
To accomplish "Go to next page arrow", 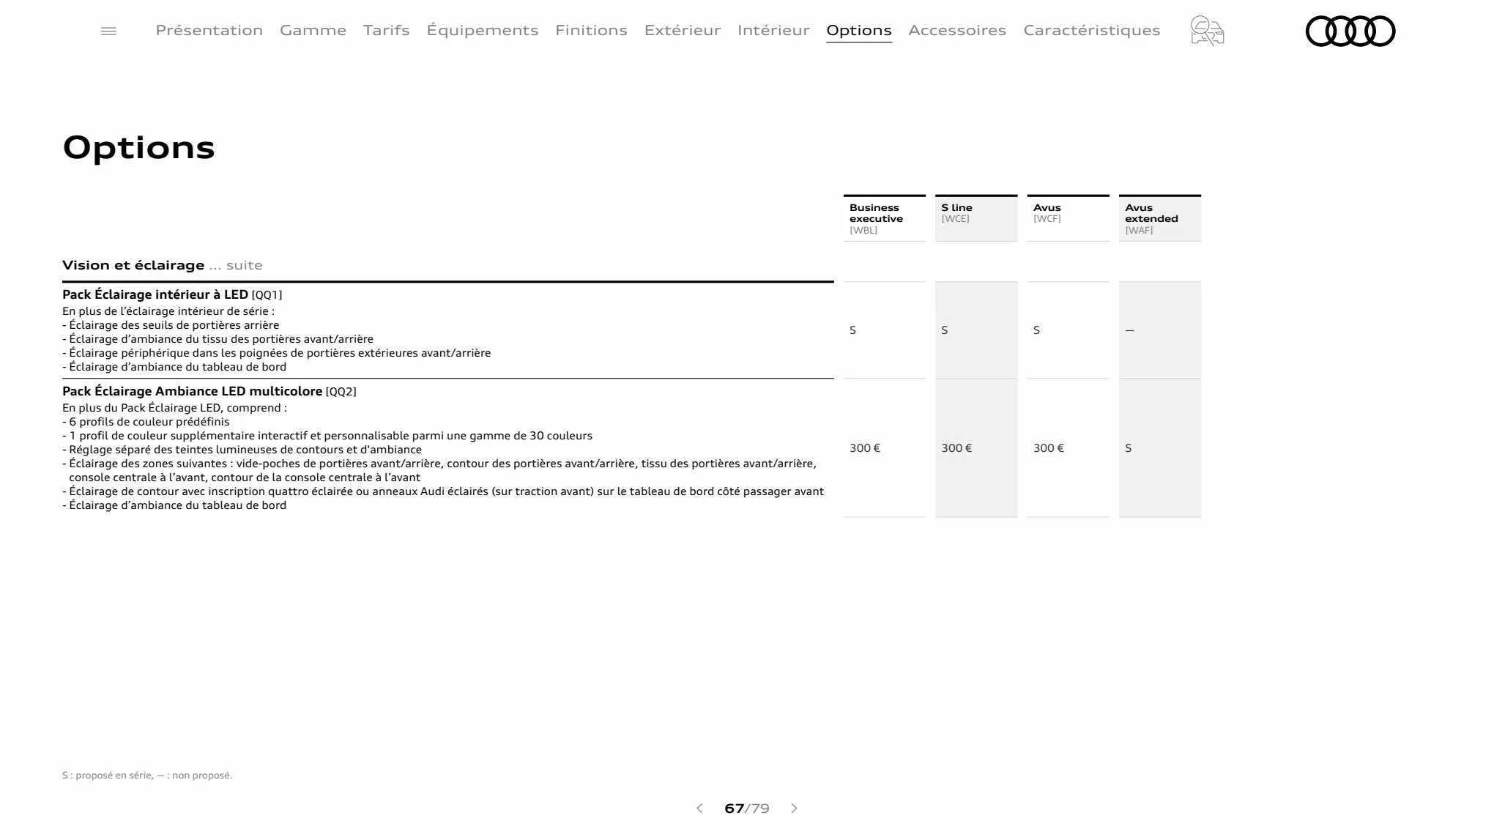I will click(794, 809).
